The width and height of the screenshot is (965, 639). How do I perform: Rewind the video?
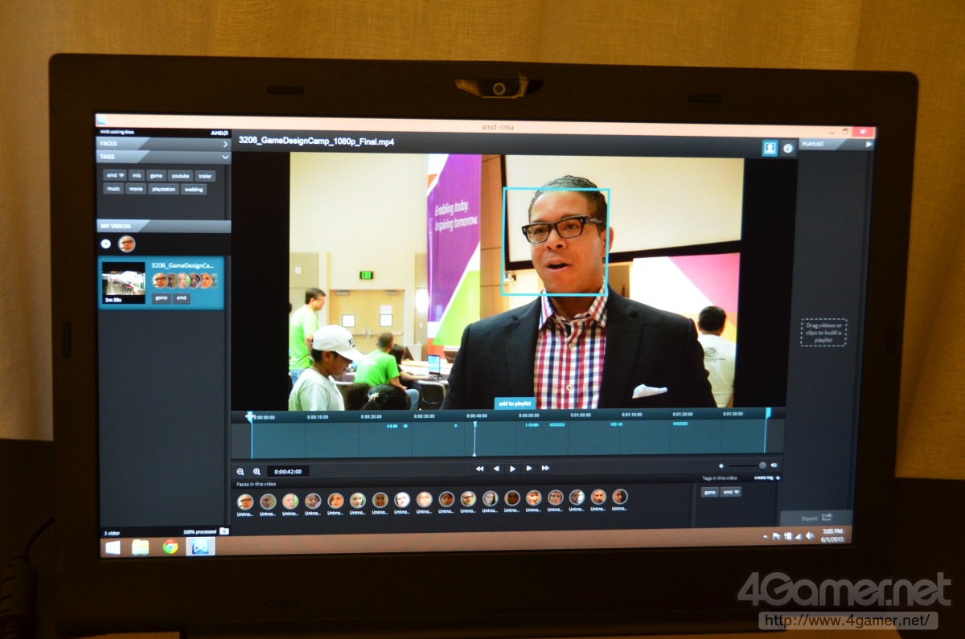tap(479, 469)
